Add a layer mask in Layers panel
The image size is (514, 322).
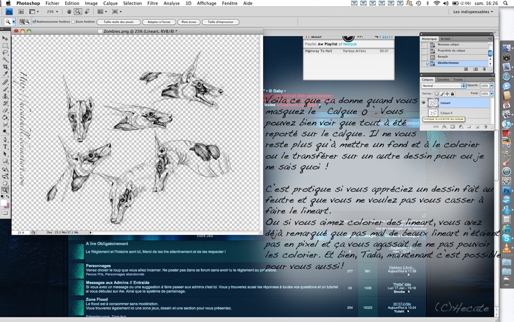452,127
